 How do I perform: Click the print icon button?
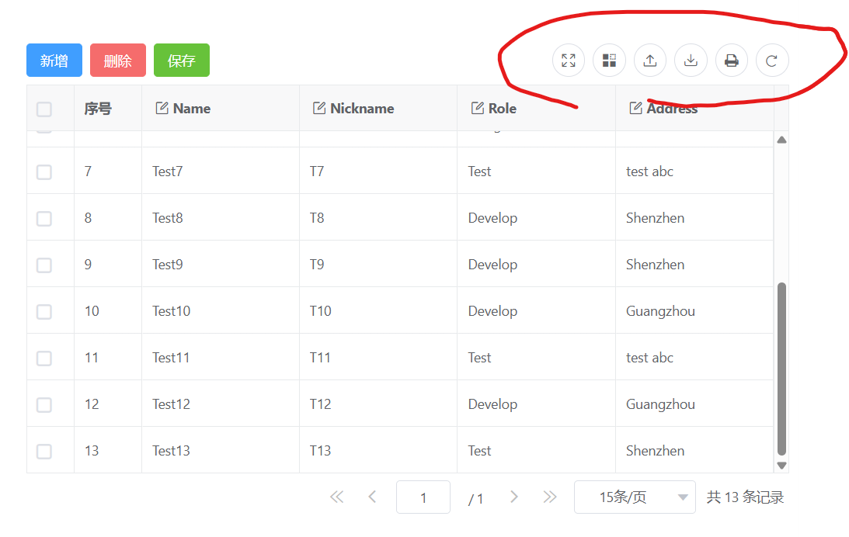pos(731,61)
